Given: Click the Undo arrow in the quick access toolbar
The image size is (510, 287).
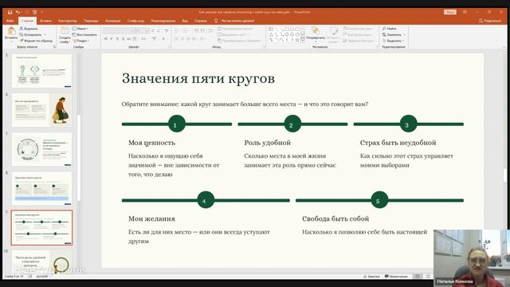Looking at the screenshot, I should 18,13.
